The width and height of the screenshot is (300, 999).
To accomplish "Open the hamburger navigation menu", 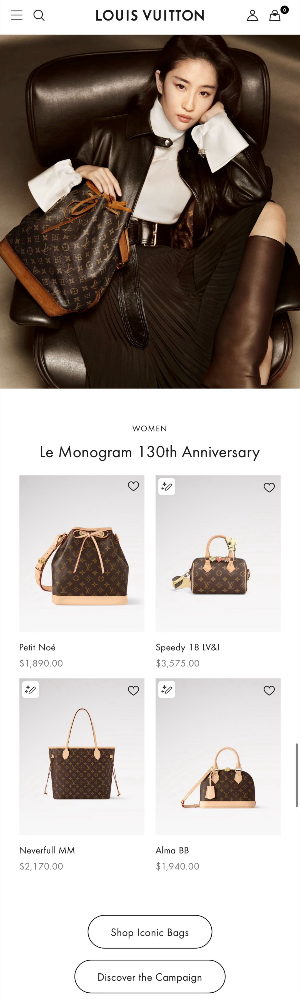I will (x=17, y=15).
